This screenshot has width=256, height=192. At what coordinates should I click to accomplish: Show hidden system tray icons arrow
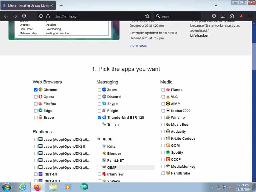pos(212,187)
